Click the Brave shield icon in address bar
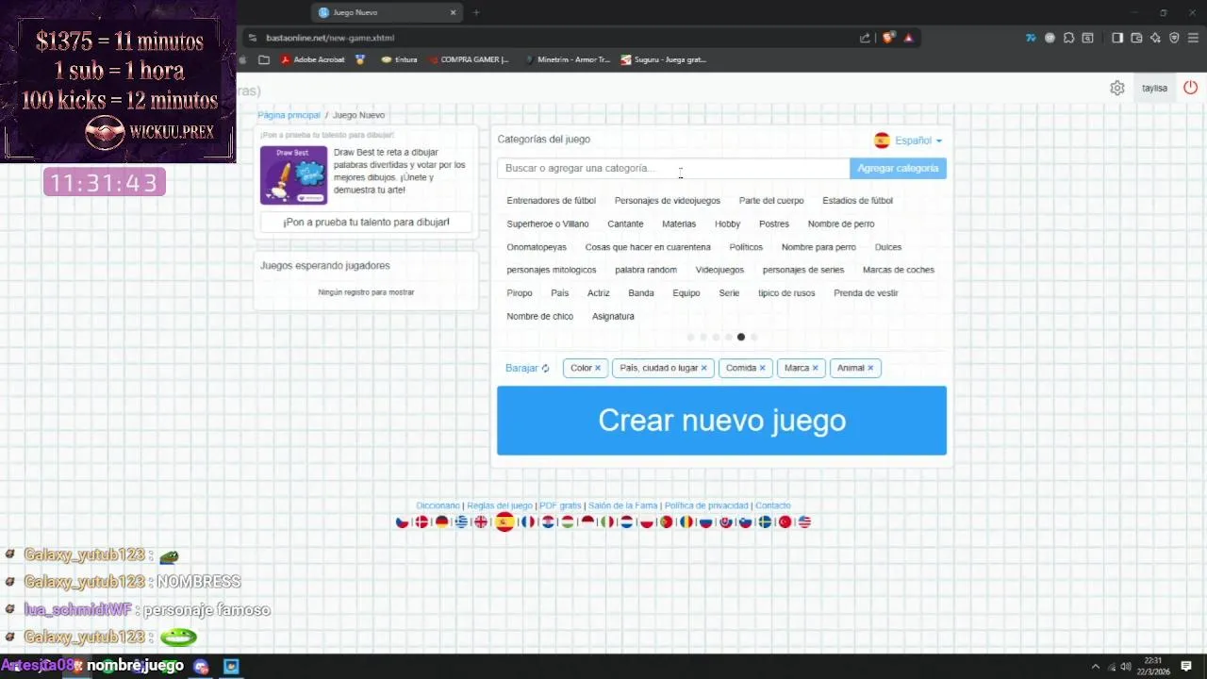The height and width of the screenshot is (679, 1207). [887, 38]
